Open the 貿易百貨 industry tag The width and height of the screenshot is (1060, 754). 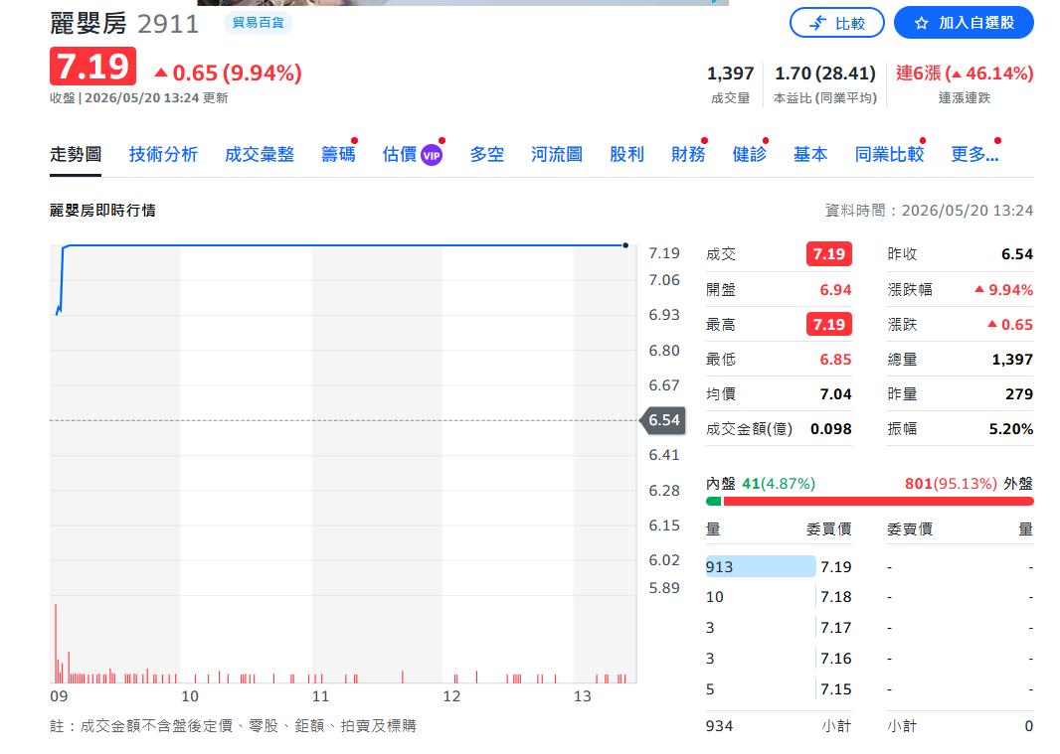(259, 23)
